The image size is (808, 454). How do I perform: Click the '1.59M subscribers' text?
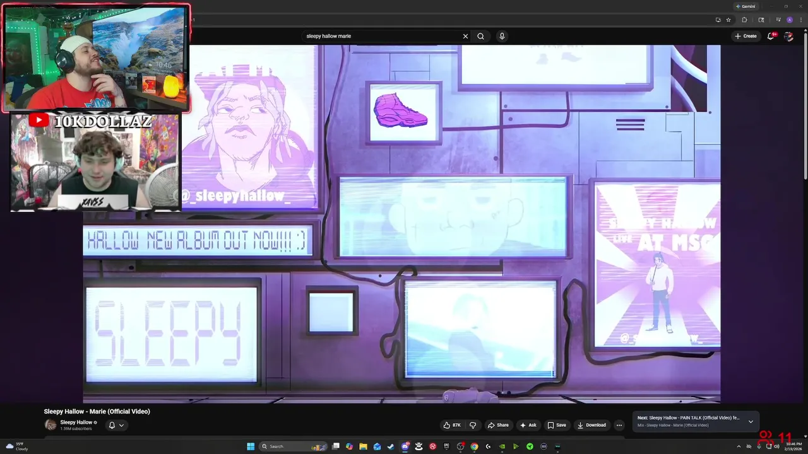coord(76,429)
